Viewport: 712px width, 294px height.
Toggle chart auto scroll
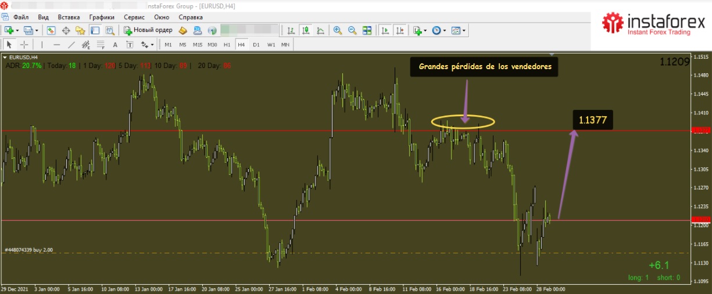point(385,30)
